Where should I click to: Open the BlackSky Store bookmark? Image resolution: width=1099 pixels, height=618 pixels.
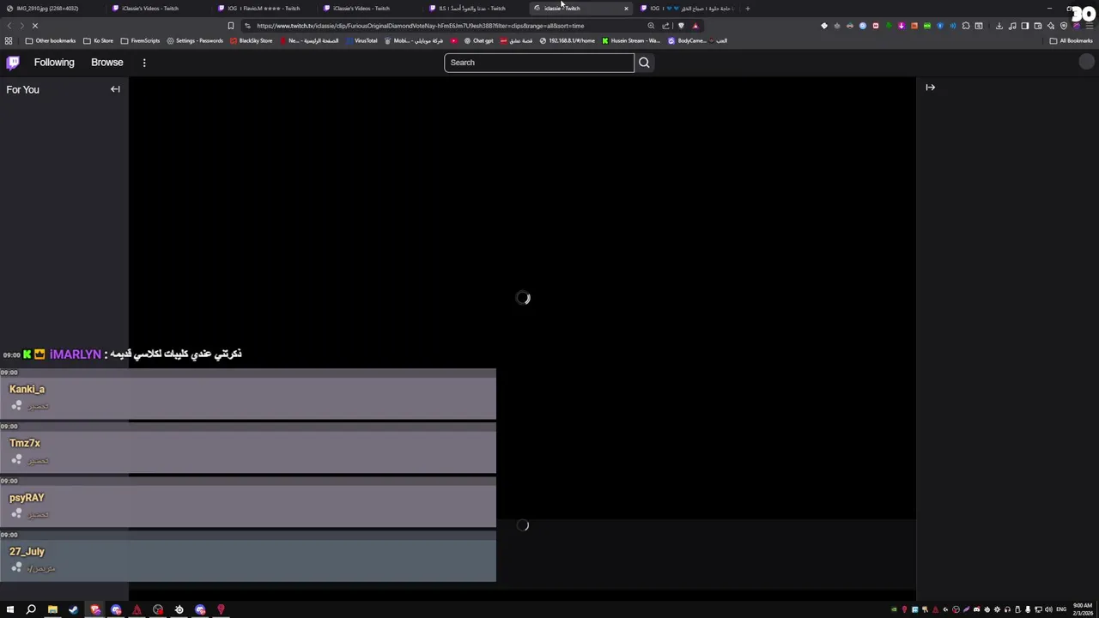(251, 40)
